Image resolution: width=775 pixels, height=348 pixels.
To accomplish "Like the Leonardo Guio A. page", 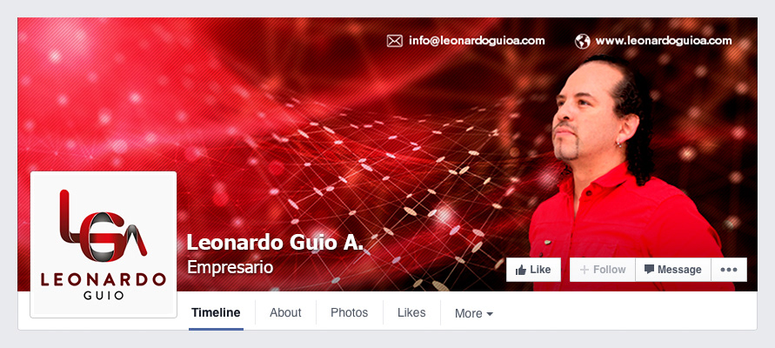I will tap(533, 270).
